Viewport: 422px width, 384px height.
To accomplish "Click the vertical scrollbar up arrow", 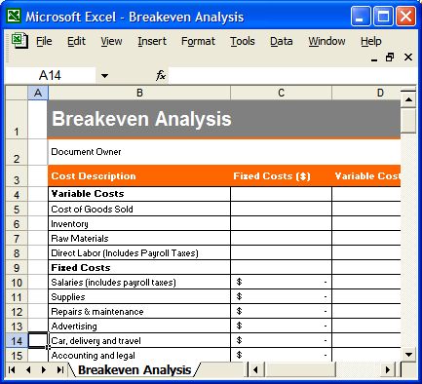I will pos(408,99).
